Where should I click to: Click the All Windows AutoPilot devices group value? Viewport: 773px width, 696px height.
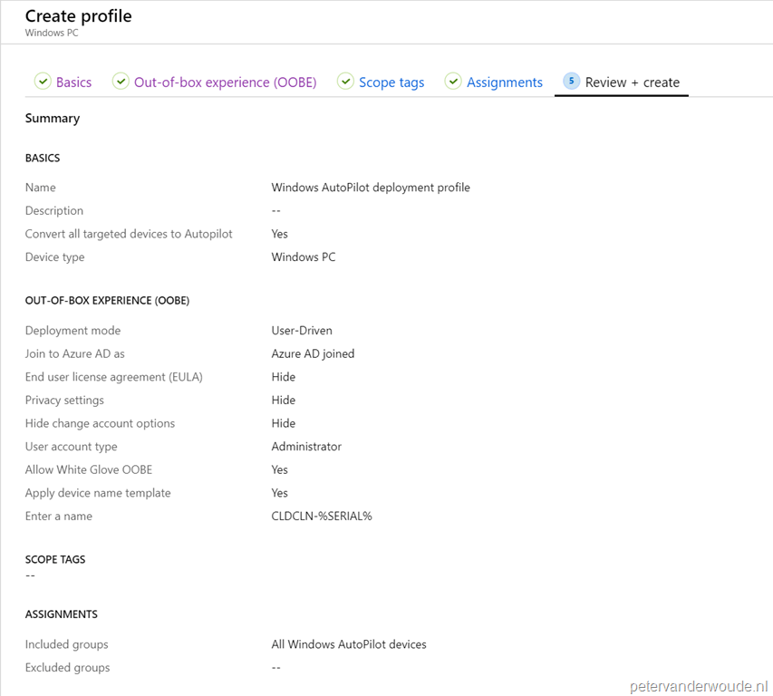(349, 644)
